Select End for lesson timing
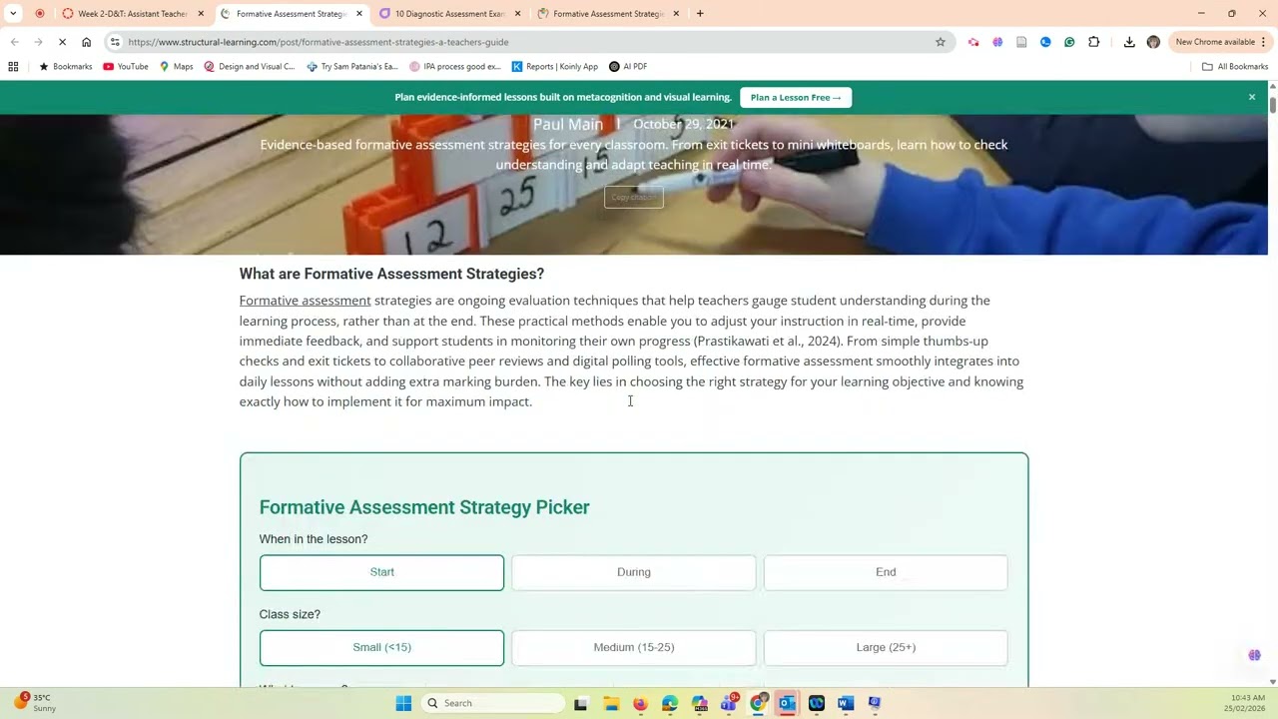Viewport: 1278px width, 719px height. pos(886,573)
